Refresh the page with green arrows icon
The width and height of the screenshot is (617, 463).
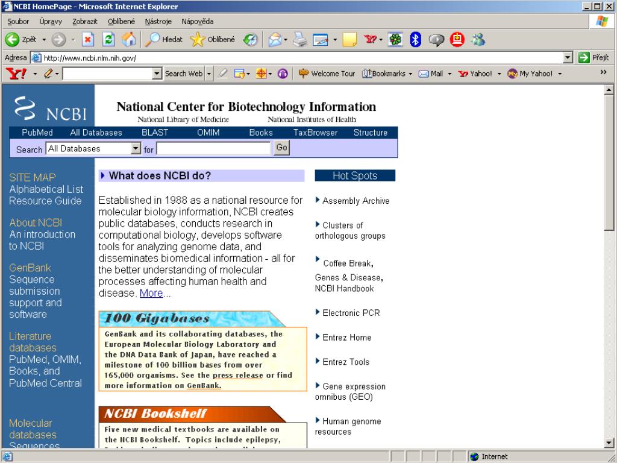click(x=108, y=39)
